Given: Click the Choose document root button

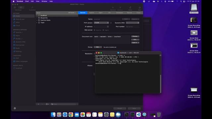Looking at the screenshot, I should coord(135,36).
